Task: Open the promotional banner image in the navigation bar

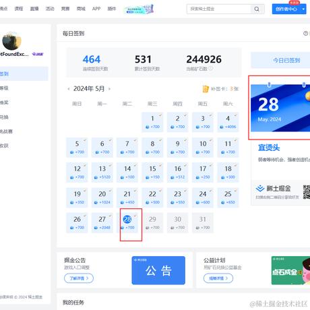Action: 139,9
